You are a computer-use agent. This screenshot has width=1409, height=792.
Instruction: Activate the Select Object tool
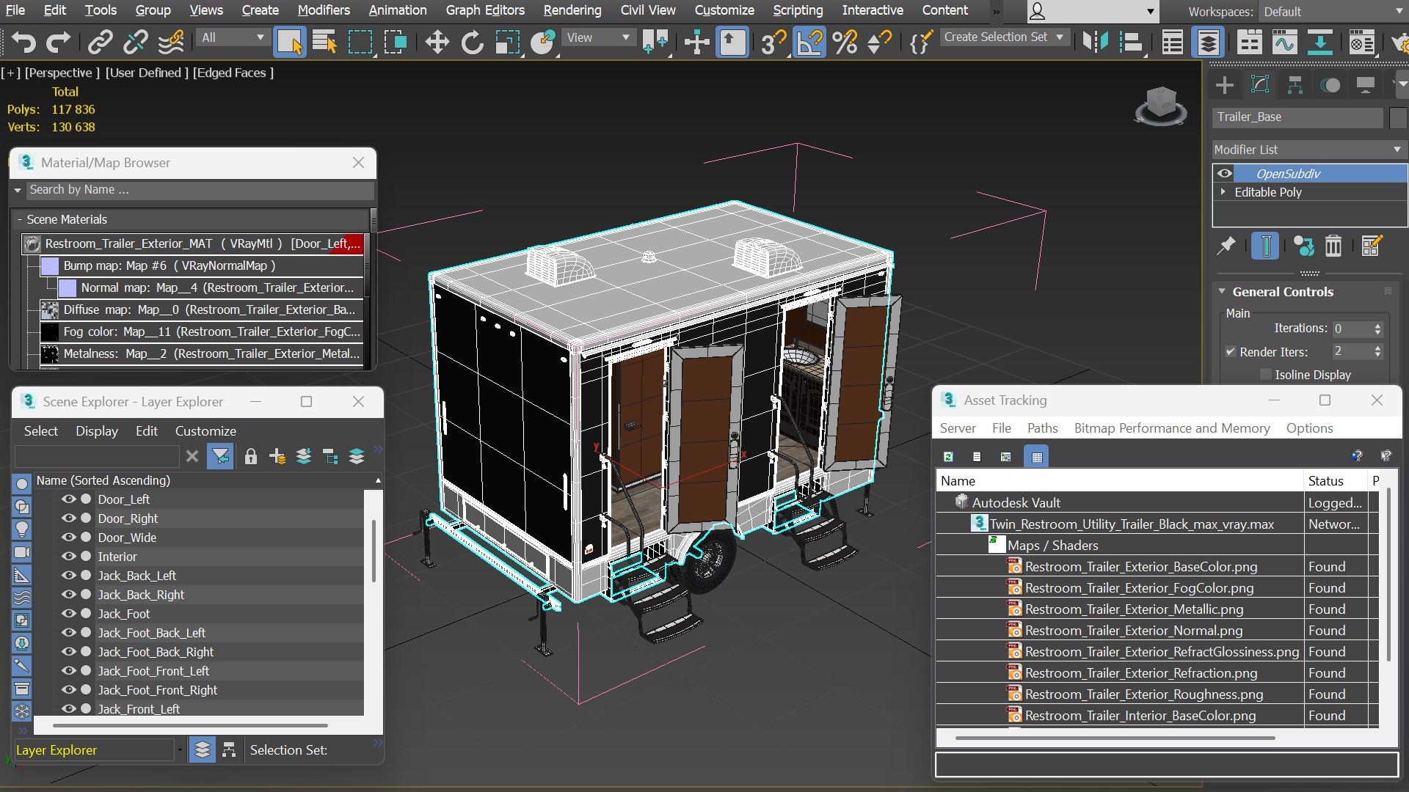pyautogui.click(x=289, y=42)
